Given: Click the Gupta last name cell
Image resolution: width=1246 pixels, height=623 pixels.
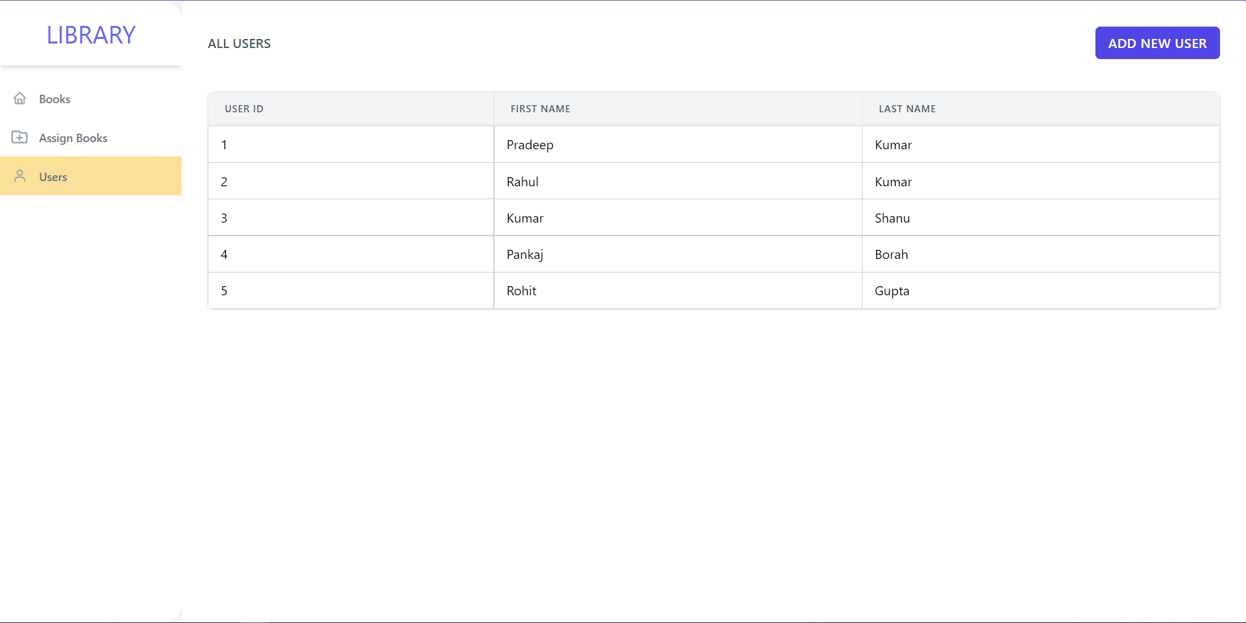Looking at the screenshot, I should click(892, 291).
